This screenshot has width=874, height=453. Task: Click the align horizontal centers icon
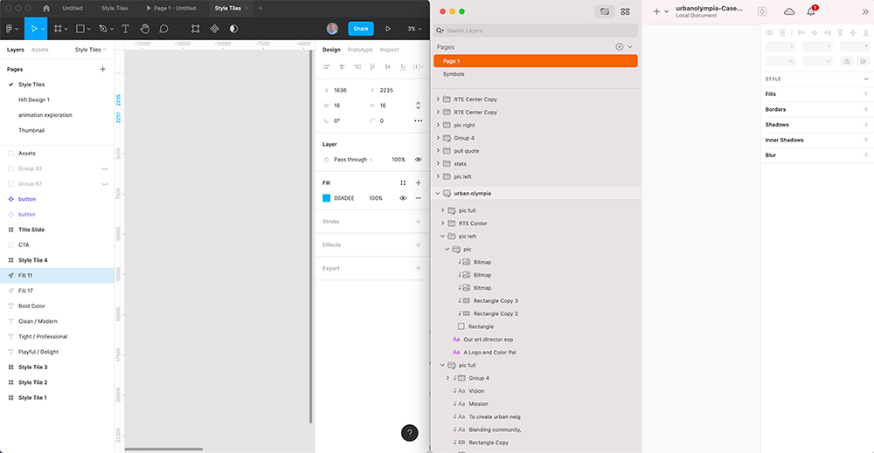[342, 67]
